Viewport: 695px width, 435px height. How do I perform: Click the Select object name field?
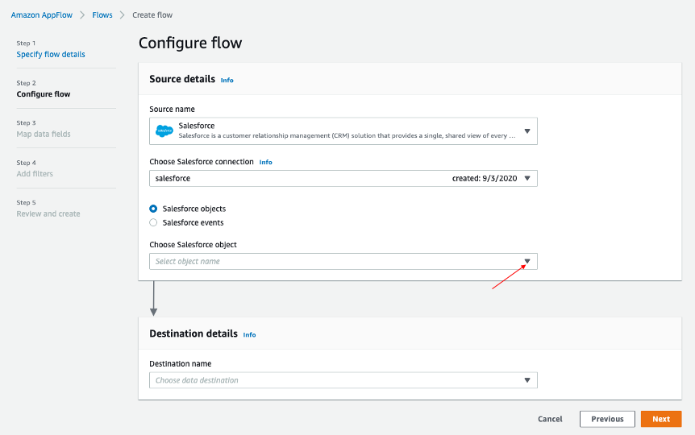click(x=331, y=261)
